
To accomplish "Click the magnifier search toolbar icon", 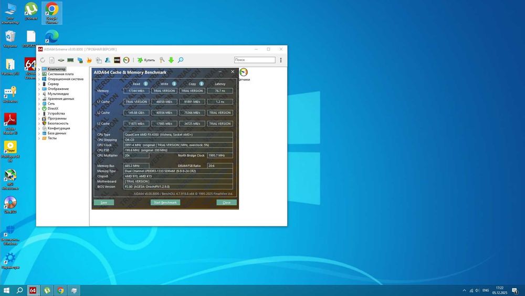I will coord(181,60).
